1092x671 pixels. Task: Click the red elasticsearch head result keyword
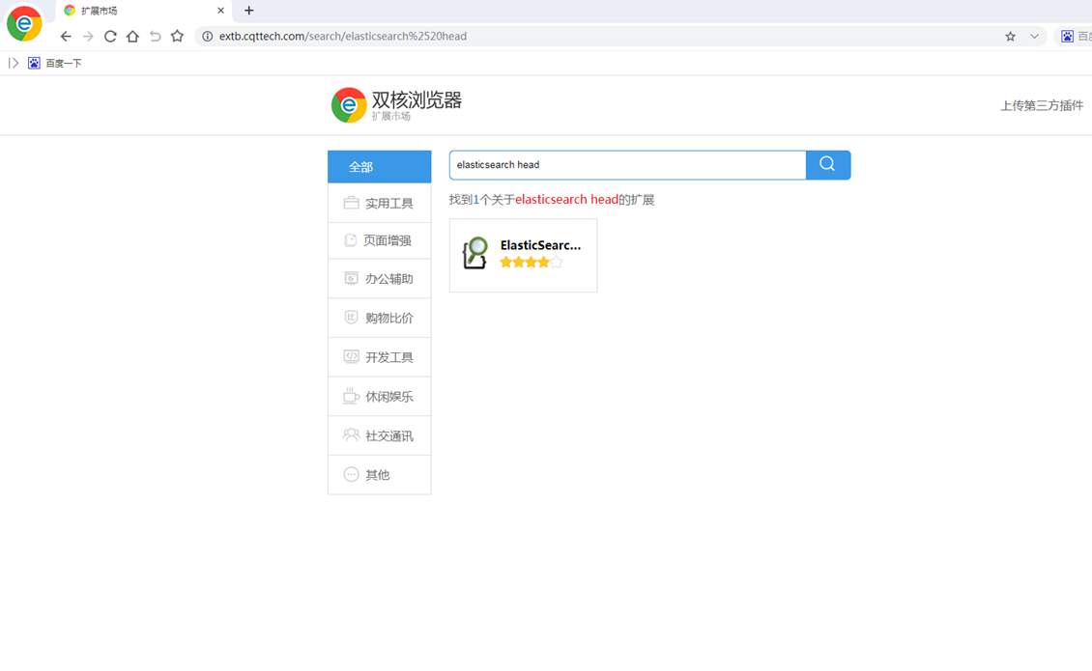566,200
